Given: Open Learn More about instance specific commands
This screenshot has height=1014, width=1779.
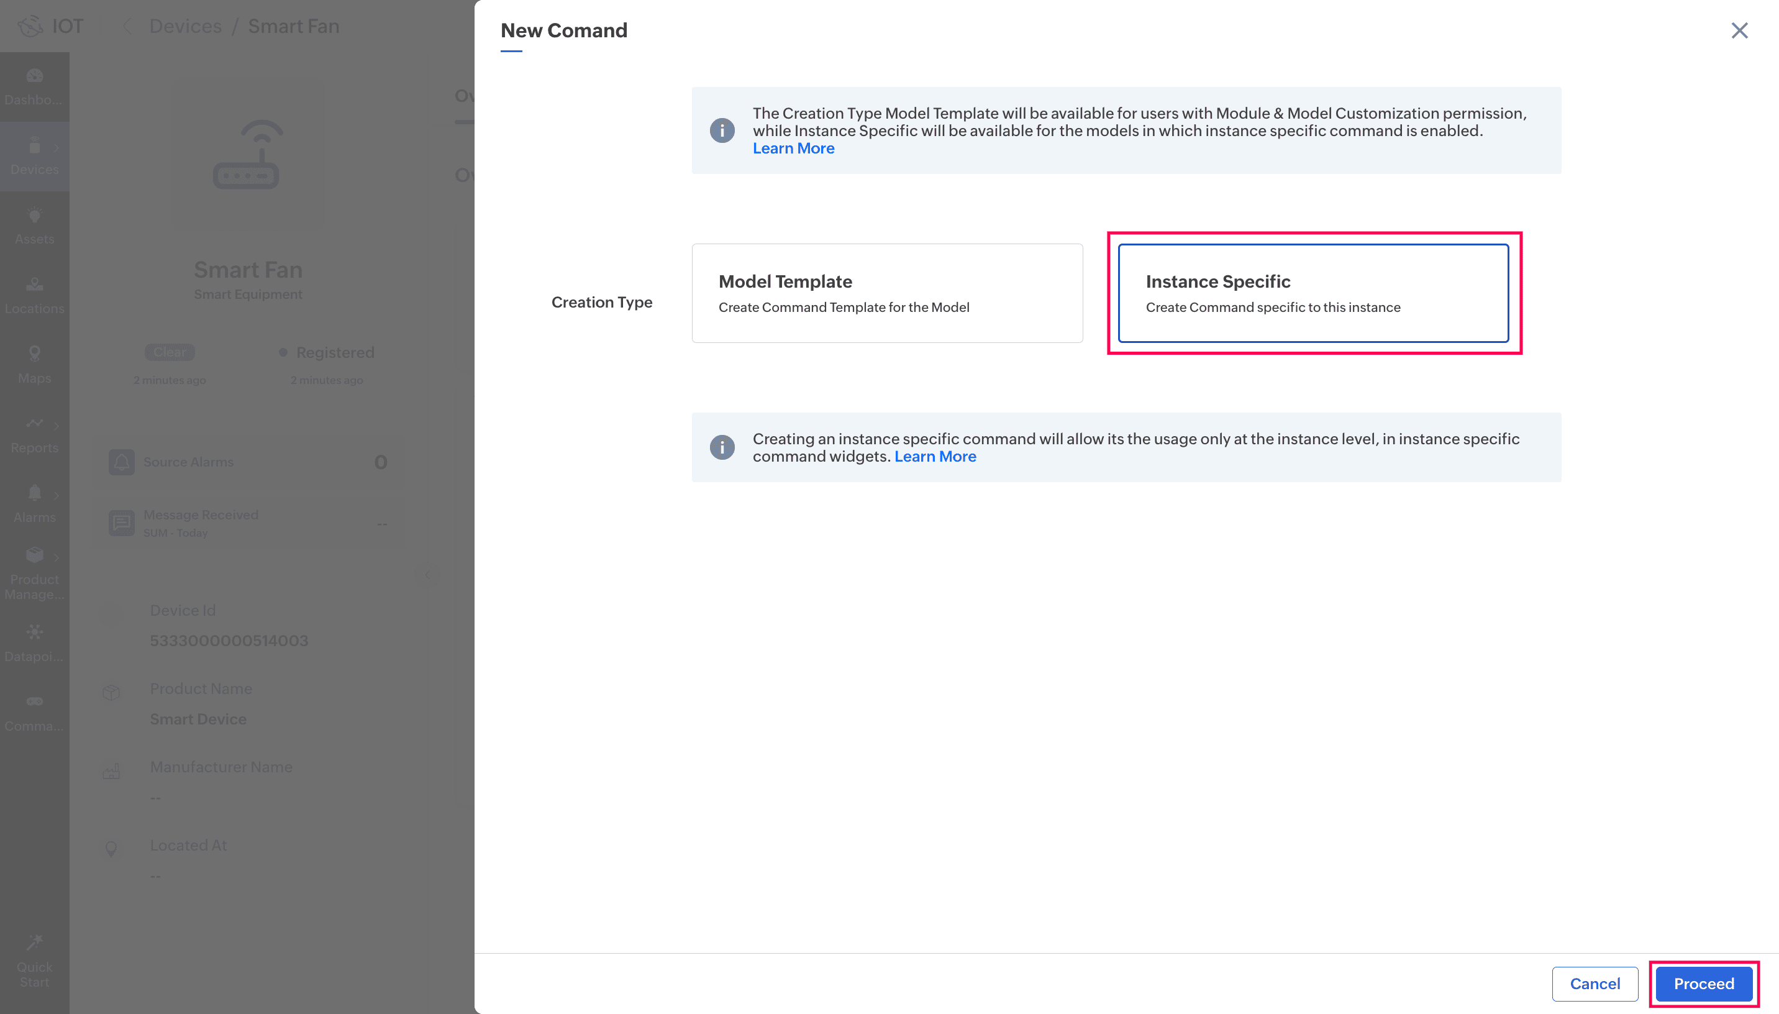Looking at the screenshot, I should (x=935, y=456).
